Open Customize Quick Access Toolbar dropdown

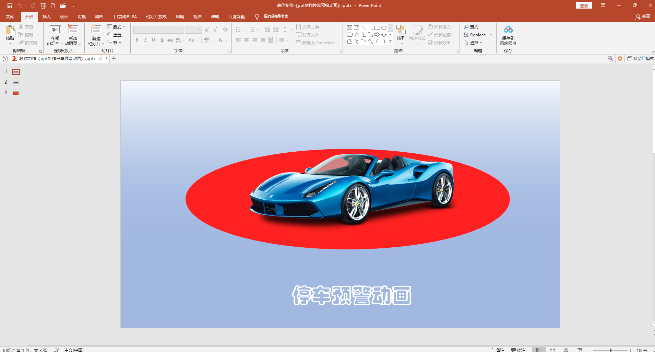(x=73, y=6)
